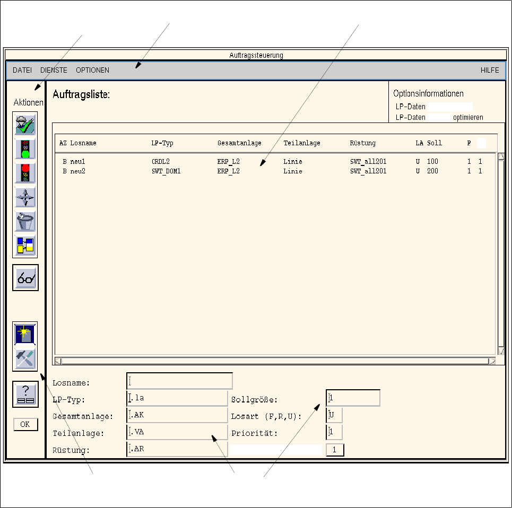Click the Gesamtanlage input field
The image size is (512, 508).
(177, 415)
